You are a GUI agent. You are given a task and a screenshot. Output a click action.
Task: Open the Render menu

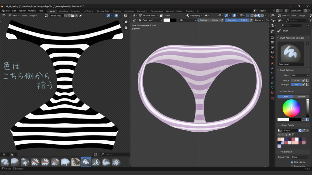[22, 11]
